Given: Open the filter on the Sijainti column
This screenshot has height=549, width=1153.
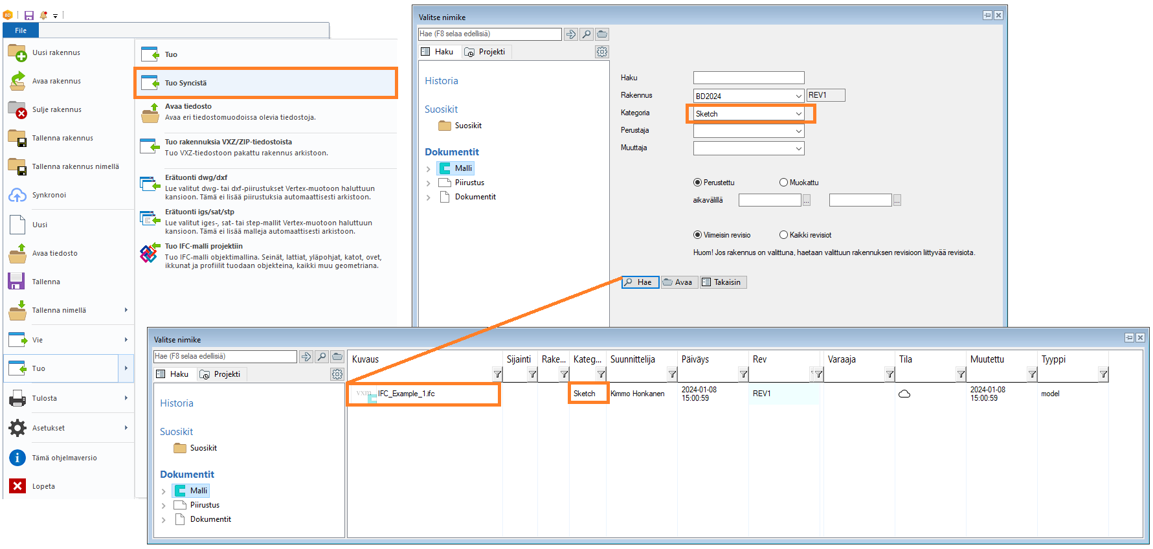Looking at the screenshot, I should coord(532,374).
